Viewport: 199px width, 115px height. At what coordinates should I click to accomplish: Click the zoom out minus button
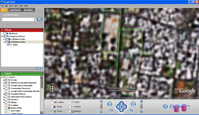pyautogui.click(x=101, y=112)
